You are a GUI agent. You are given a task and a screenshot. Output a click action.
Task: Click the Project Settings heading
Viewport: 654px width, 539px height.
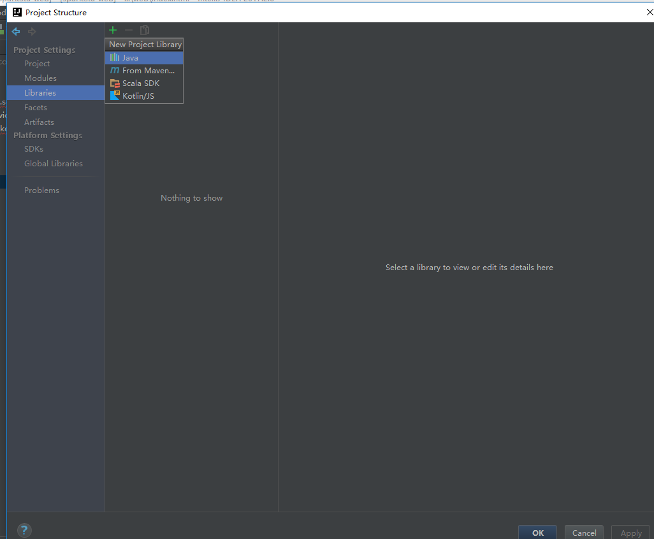coord(44,50)
